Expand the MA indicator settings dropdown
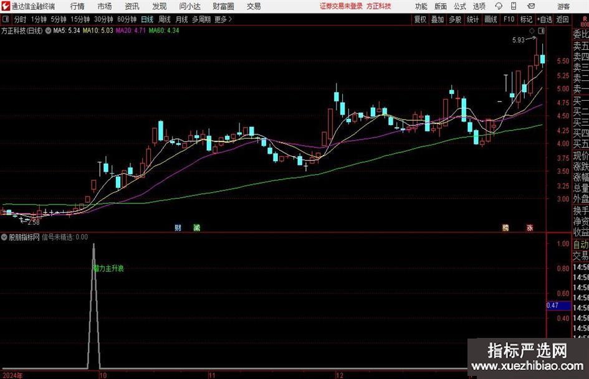 click(48, 30)
